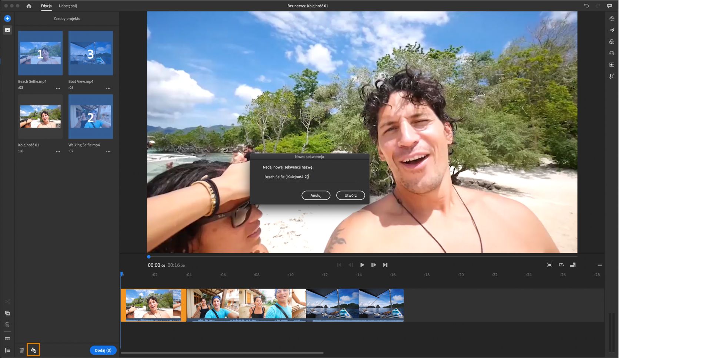Switch to the Edycja tab

coord(46,6)
